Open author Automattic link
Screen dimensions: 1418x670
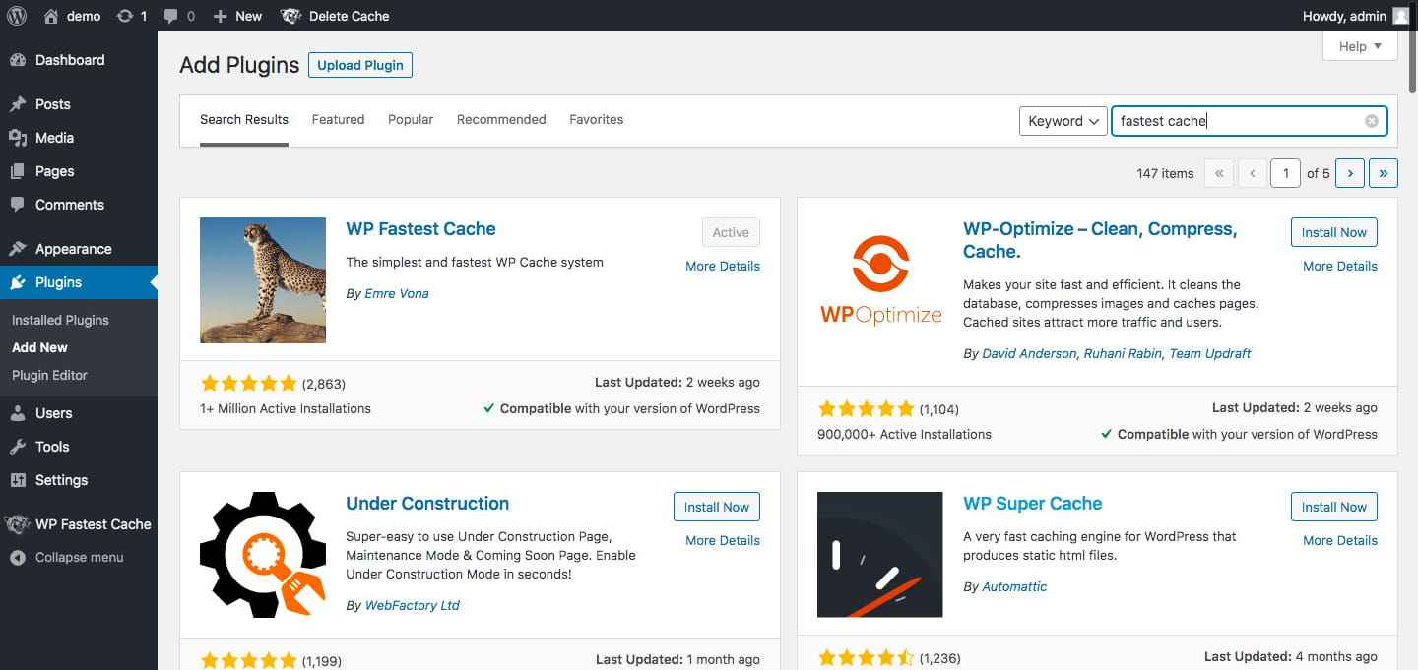[x=1014, y=586]
